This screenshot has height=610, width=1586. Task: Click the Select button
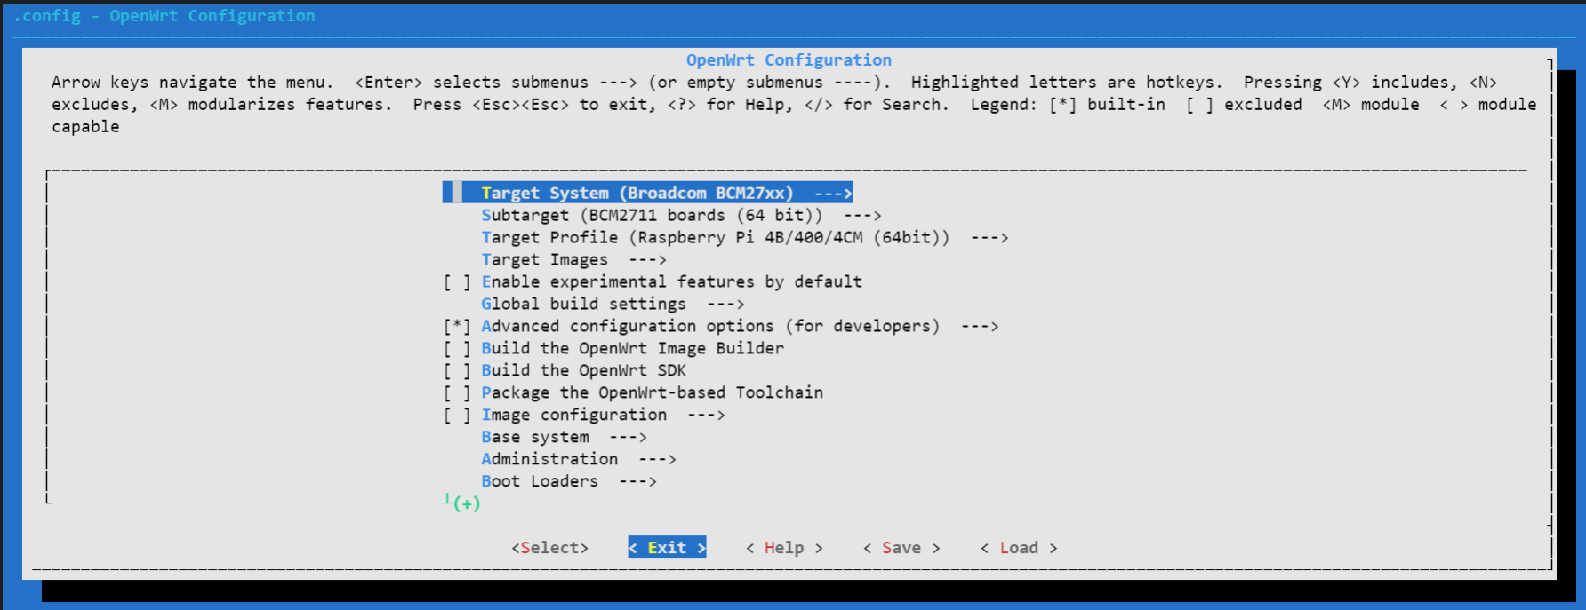tap(549, 548)
